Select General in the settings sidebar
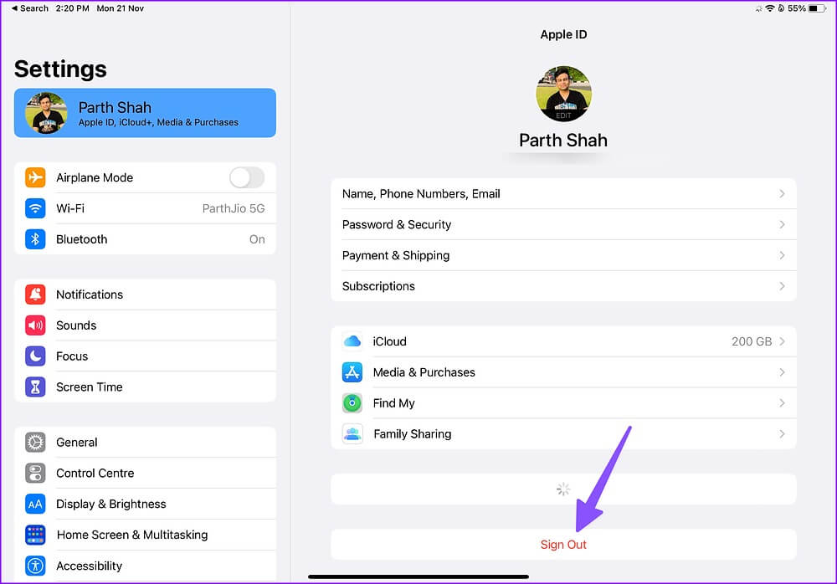 pos(145,442)
